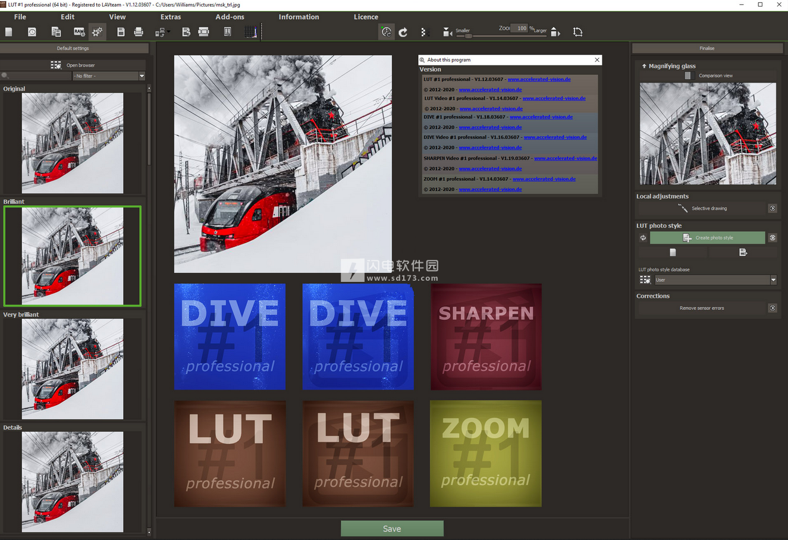Click the RAW settings toolbar icon
Screen dimensions: 788x540
click(x=79, y=32)
